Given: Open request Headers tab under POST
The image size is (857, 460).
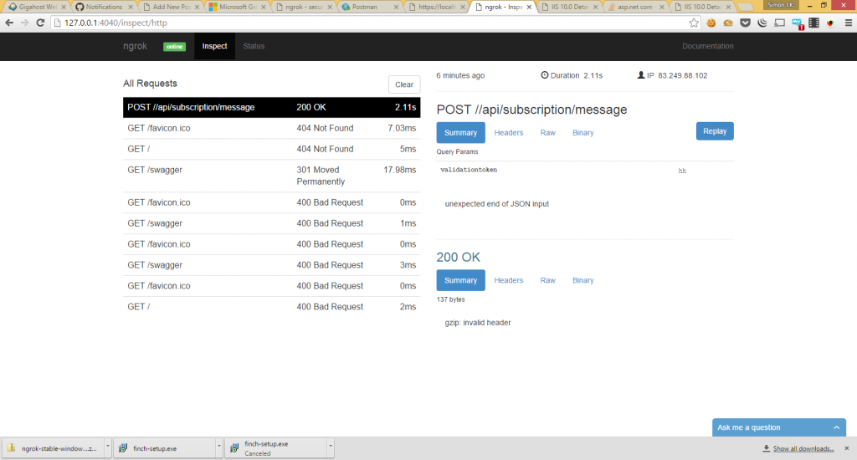Looking at the screenshot, I should pyautogui.click(x=508, y=132).
